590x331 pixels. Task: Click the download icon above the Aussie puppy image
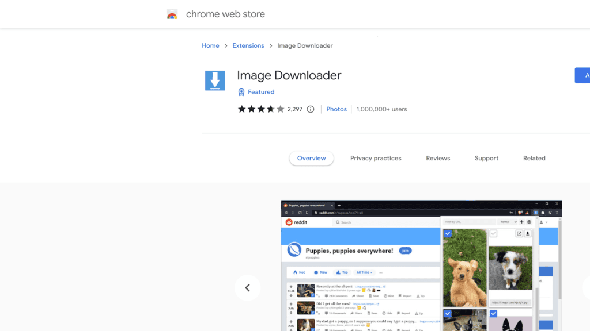point(528,233)
